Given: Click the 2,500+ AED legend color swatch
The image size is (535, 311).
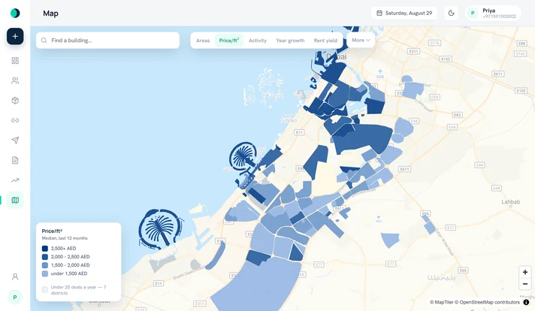Looking at the screenshot, I should [44, 249].
